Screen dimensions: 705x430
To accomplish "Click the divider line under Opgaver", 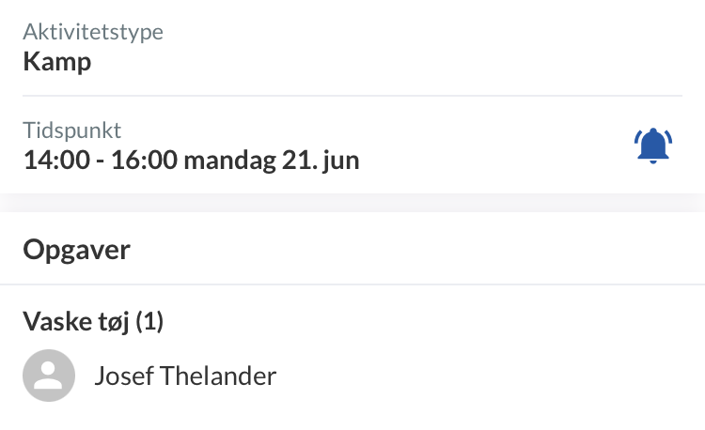I will click(352, 284).
